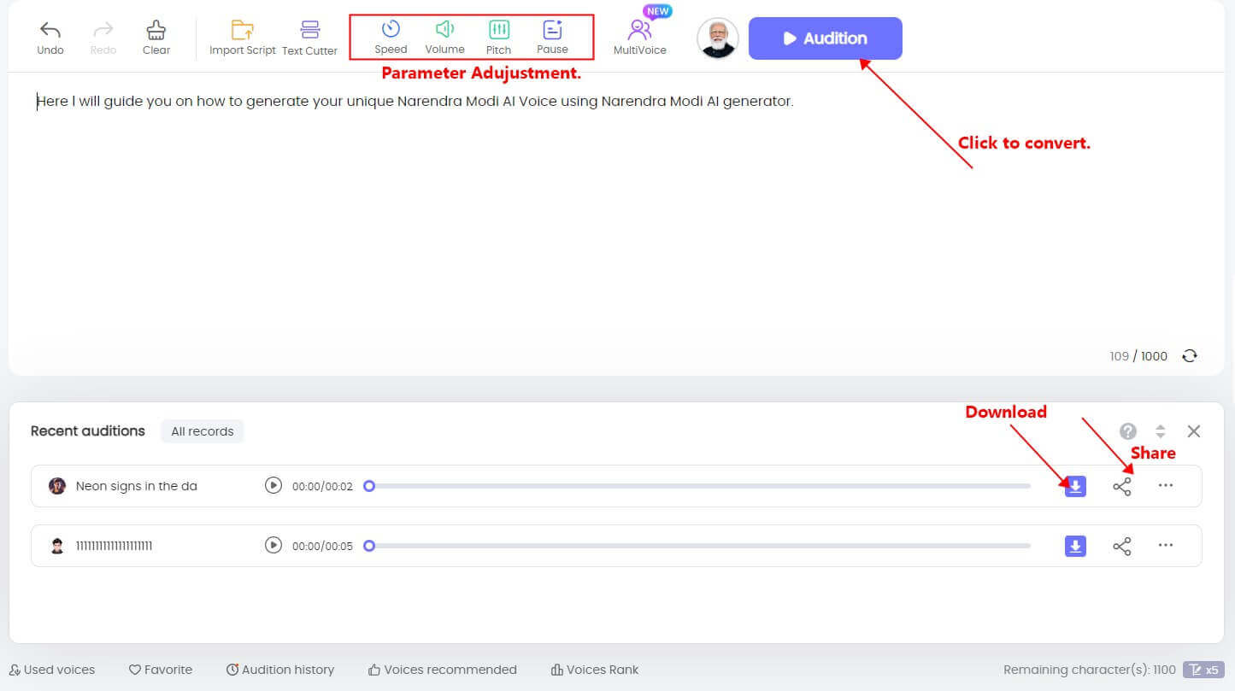Viewport: 1235px width, 691px height.
Task: Click the progress bar of the Neon signs audition
Action: tap(697, 486)
